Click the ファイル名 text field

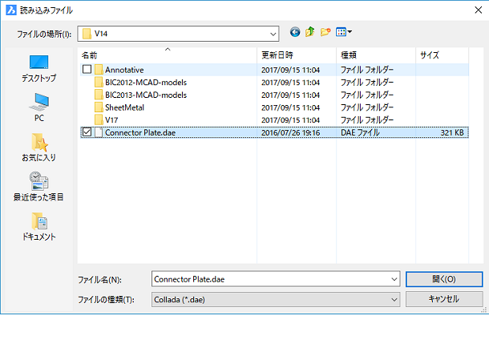[x=271, y=279]
